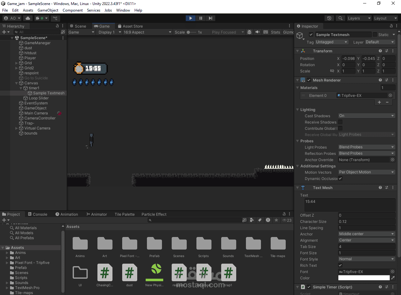Click the Stats button in the Game view
The height and width of the screenshot is (295, 401).
[x=275, y=32]
